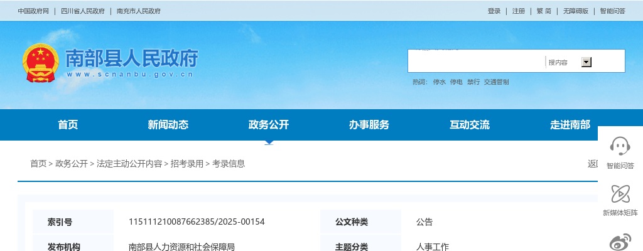Viewport: 643px width, 251px height.
Task: Click the 登录 login link
Action: (x=494, y=11)
